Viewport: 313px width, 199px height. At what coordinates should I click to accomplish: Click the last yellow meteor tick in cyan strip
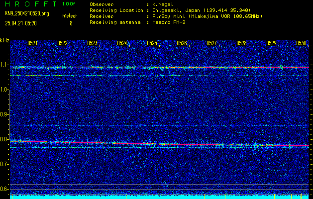click(301, 197)
